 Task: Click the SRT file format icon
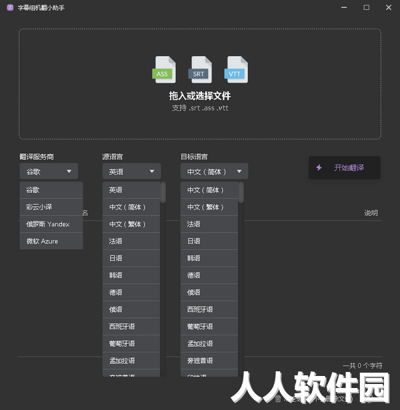(200, 69)
